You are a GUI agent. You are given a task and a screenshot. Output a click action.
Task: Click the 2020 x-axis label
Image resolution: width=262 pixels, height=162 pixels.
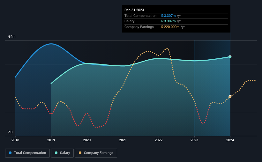[x=87, y=140]
